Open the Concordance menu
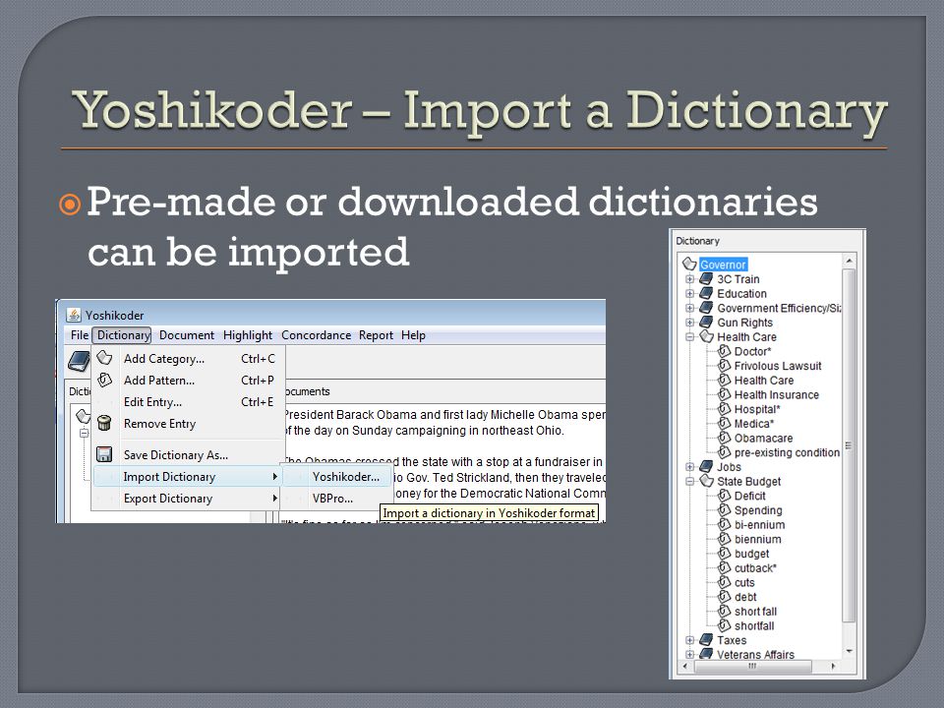Screen dimensions: 944x708 click(x=316, y=335)
